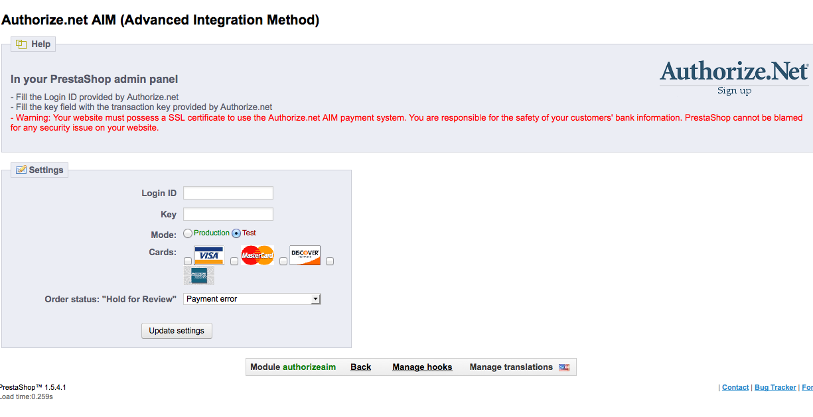The width and height of the screenshot is (813, 417).
Task: Click the 'Fill the key field' help line
Action: 141,107
